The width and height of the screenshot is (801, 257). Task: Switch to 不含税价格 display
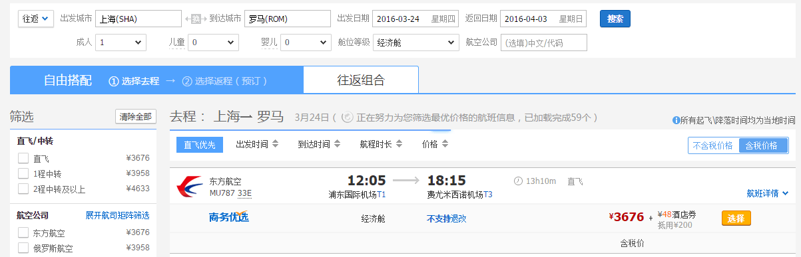click(713, 145)
